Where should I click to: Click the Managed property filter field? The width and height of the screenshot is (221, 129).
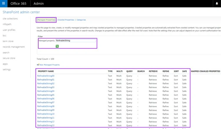coord(76,41)
